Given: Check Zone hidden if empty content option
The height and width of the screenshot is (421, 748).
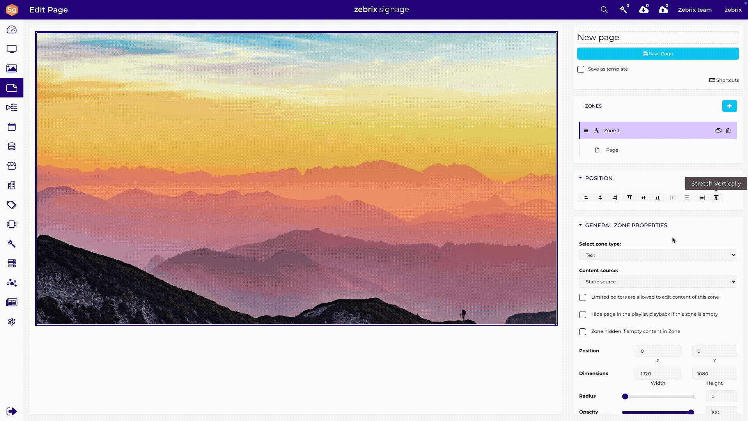Looking at the screenshot, I should [583, 332].
